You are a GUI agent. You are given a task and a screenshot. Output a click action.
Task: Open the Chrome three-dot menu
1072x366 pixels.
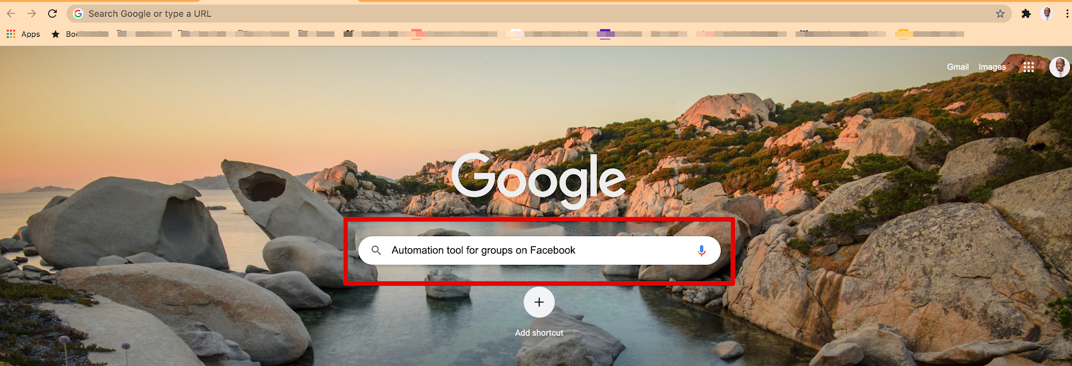point(1067,13)
